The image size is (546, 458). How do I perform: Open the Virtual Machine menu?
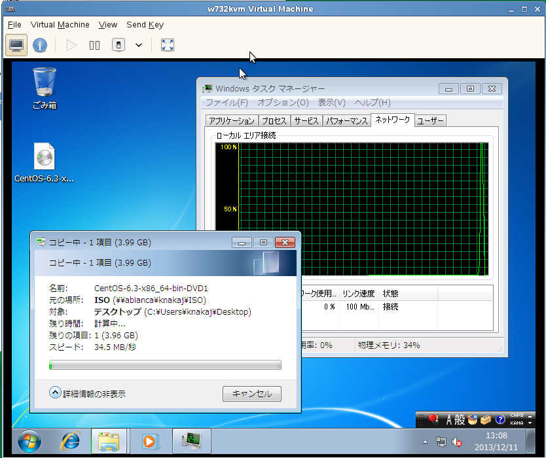(x=60, y=25)
